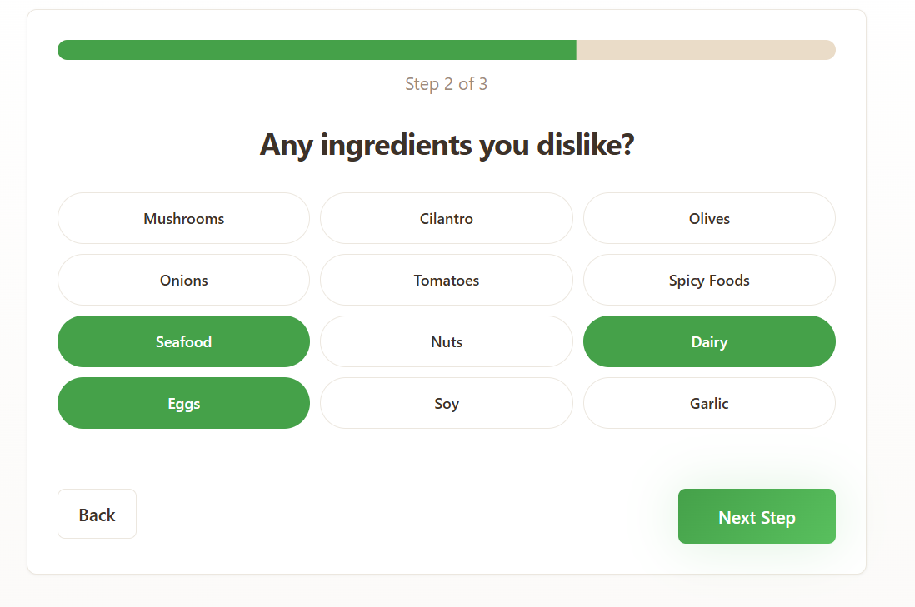Choose Spicy Foods as disliked
Image resolution: width=915 pixels, height=607 pixels.
(709, 280)
